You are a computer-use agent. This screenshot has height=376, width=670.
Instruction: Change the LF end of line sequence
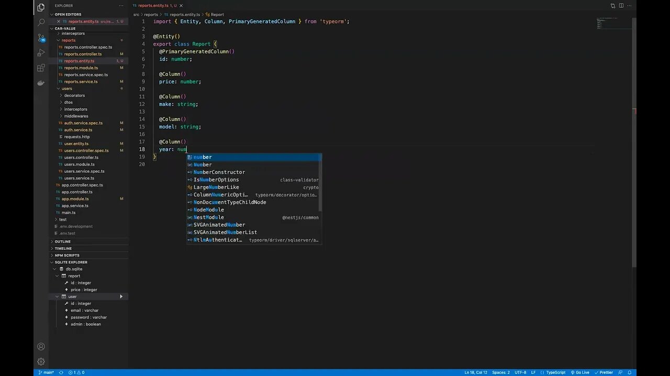tap(533, 372)
